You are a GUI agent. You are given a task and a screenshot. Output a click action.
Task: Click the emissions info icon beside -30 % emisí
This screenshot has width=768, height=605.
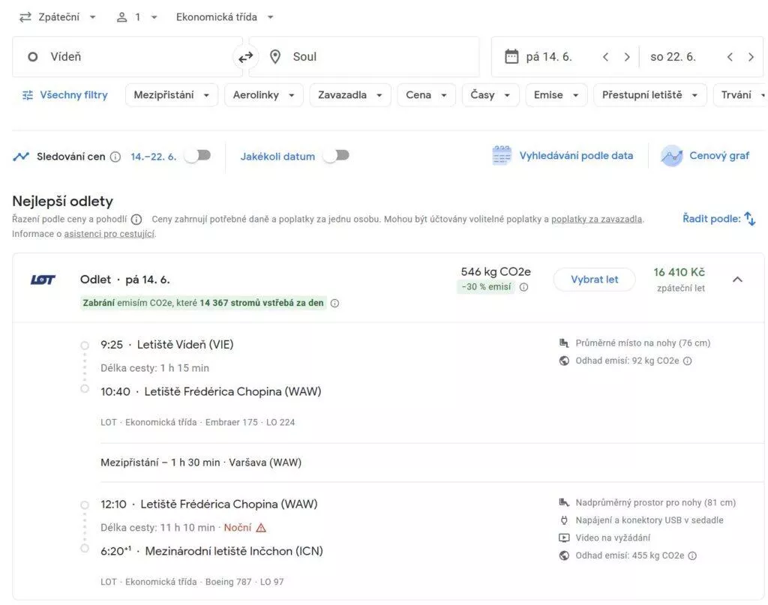point(523,287)
